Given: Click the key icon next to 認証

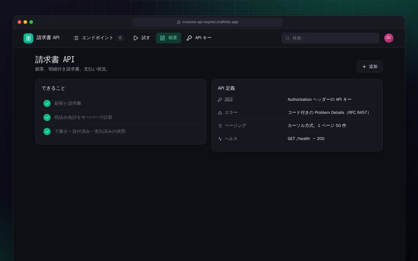Looking at the screenshot, I should coord(220,100).
